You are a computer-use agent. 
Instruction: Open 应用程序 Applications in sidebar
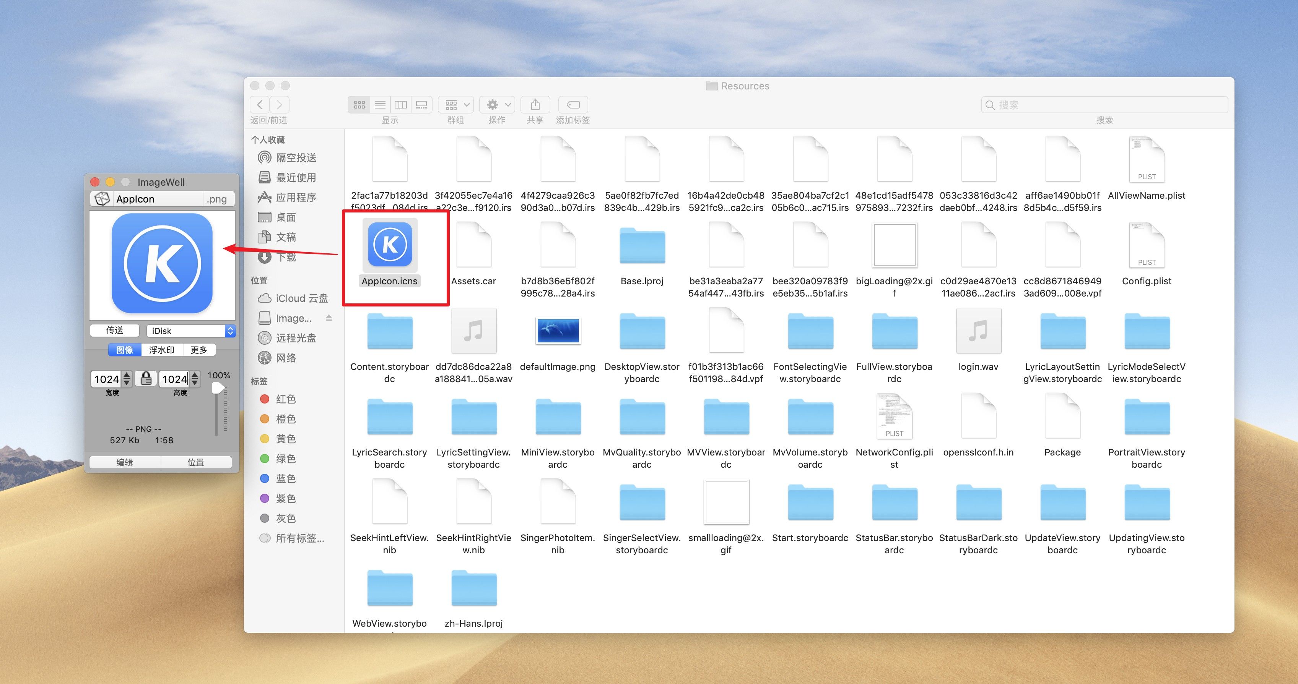(287, 197)
